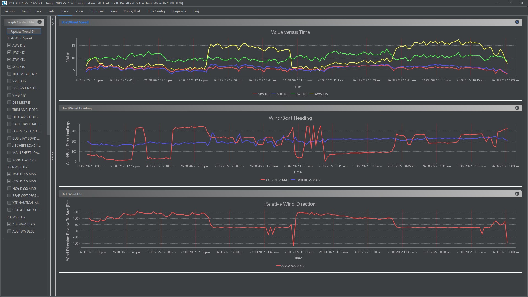Enable the HEEL ANGLE DEG checkbox

pyautogui.click(x=9, y=117)
